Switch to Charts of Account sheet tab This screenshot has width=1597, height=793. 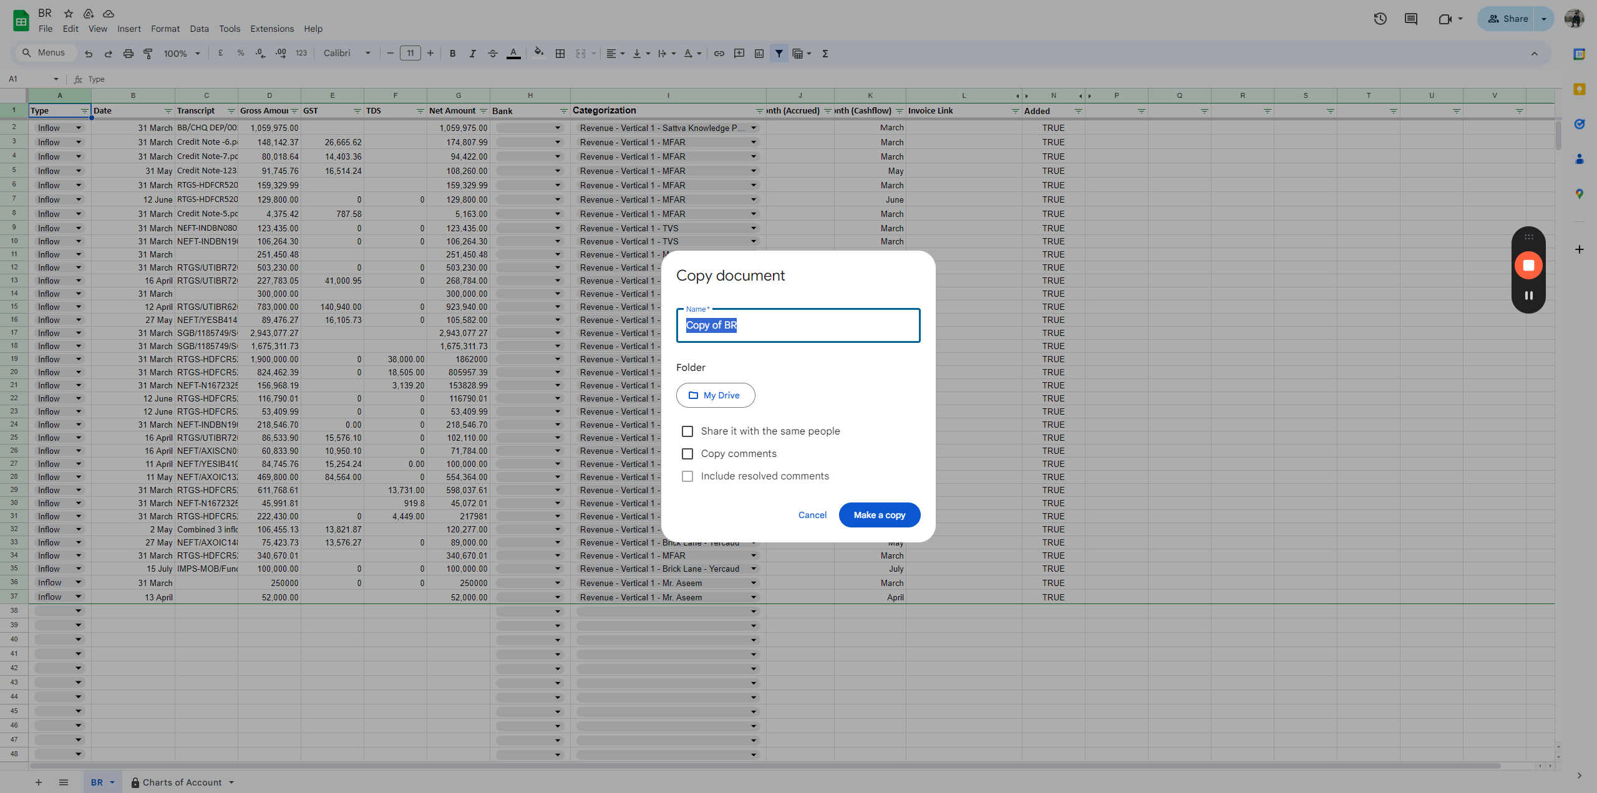[x=182, y=782]
